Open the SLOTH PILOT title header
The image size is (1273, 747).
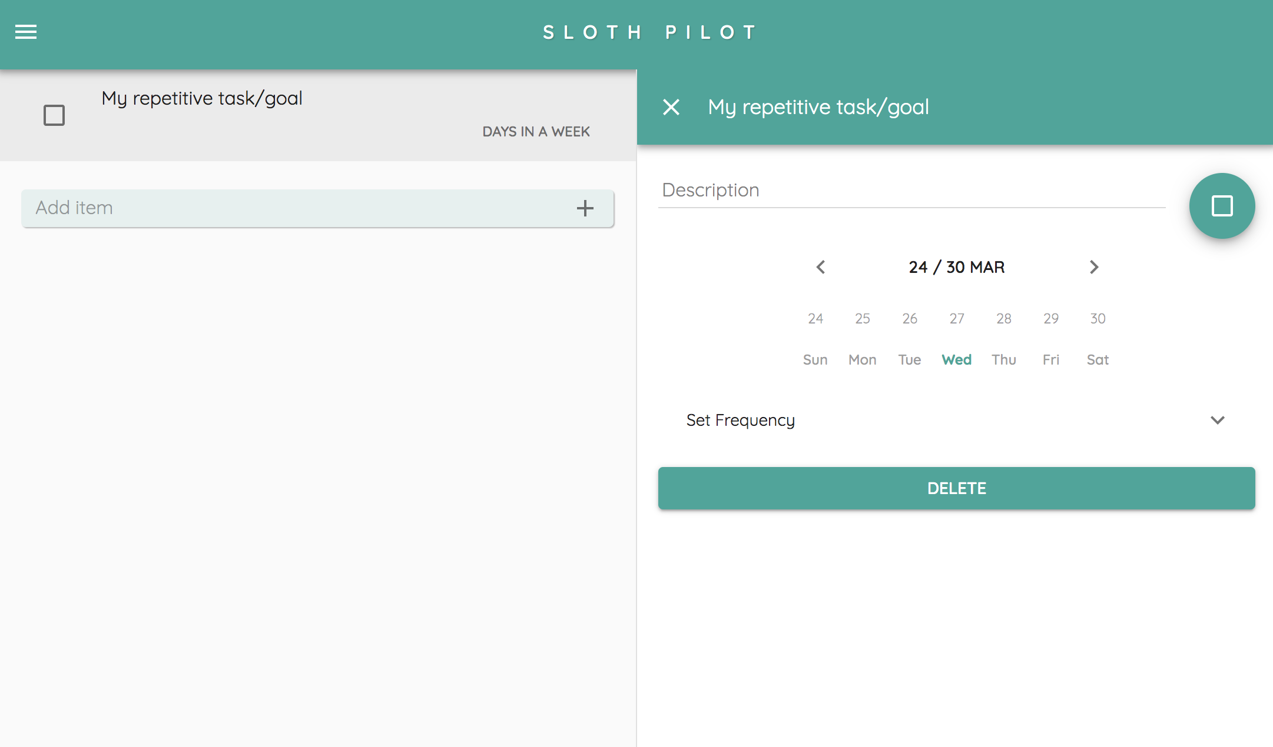coord(648,32)
